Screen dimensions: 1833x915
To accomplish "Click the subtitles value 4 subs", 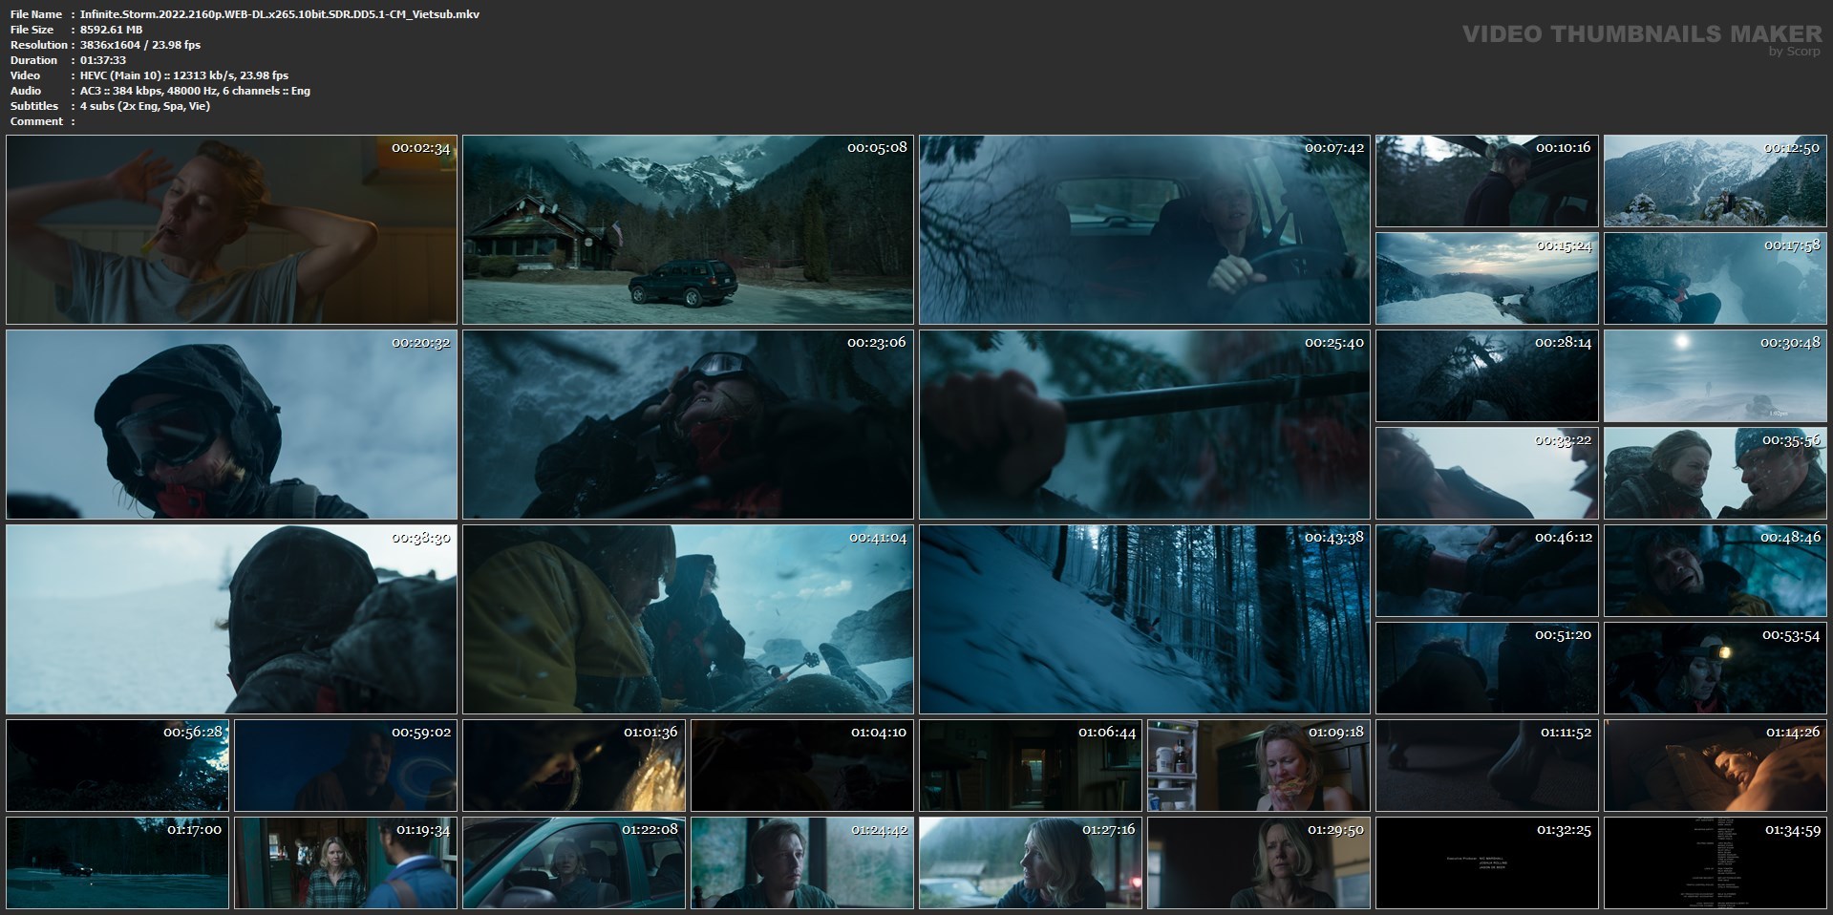I will [x=145, y=106].
